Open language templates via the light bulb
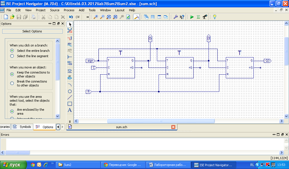Viewport: 289px width, 169px height. point(214,17)
